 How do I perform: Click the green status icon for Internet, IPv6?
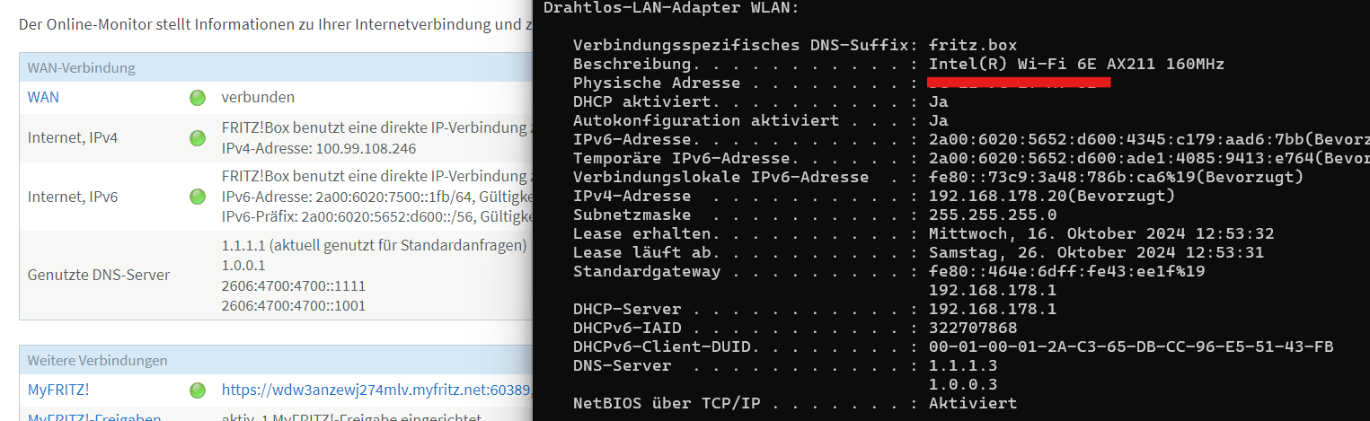pos(198,196)
